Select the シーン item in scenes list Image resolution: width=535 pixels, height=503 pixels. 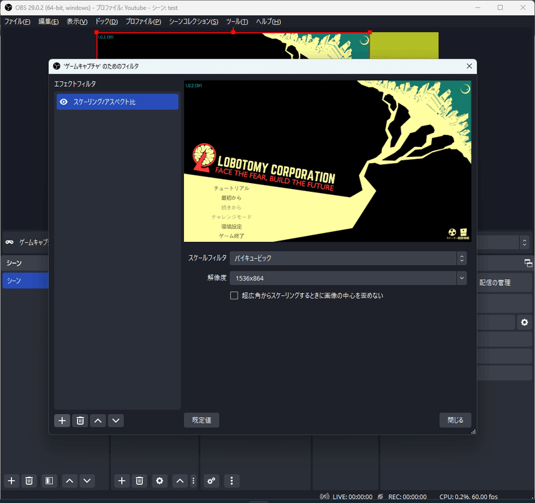click(x=25, y=281)
